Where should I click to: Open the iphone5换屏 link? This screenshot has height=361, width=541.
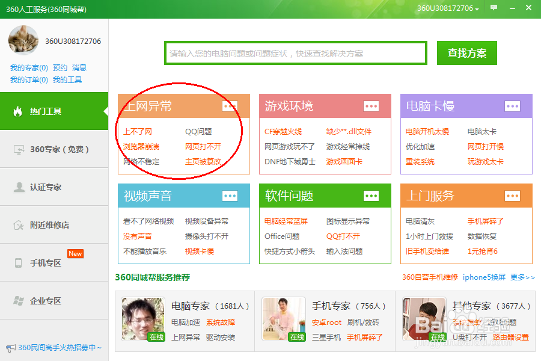pos(484,277)
